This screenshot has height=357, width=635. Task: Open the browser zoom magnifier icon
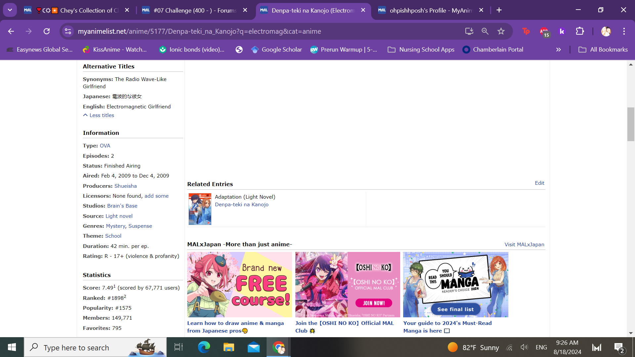(485, 31)
